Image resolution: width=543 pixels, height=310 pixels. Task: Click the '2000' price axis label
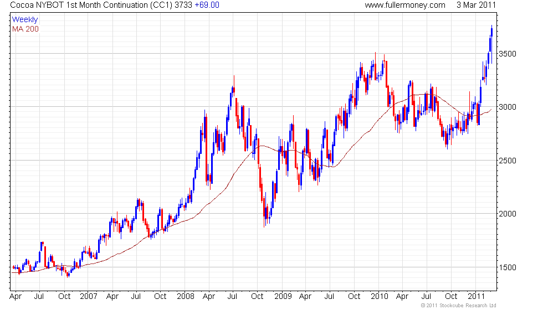coord(508,214)
